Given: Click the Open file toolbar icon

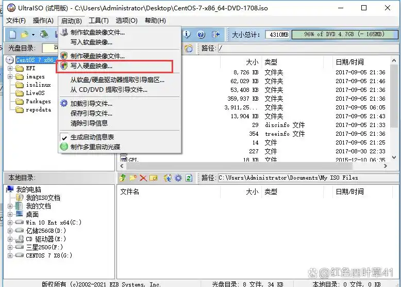Looking at the screenshot, I should pos(25,35).
